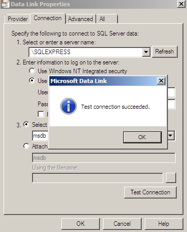
Task: Select the Attach database file radio button
Action: pos(26,146)
